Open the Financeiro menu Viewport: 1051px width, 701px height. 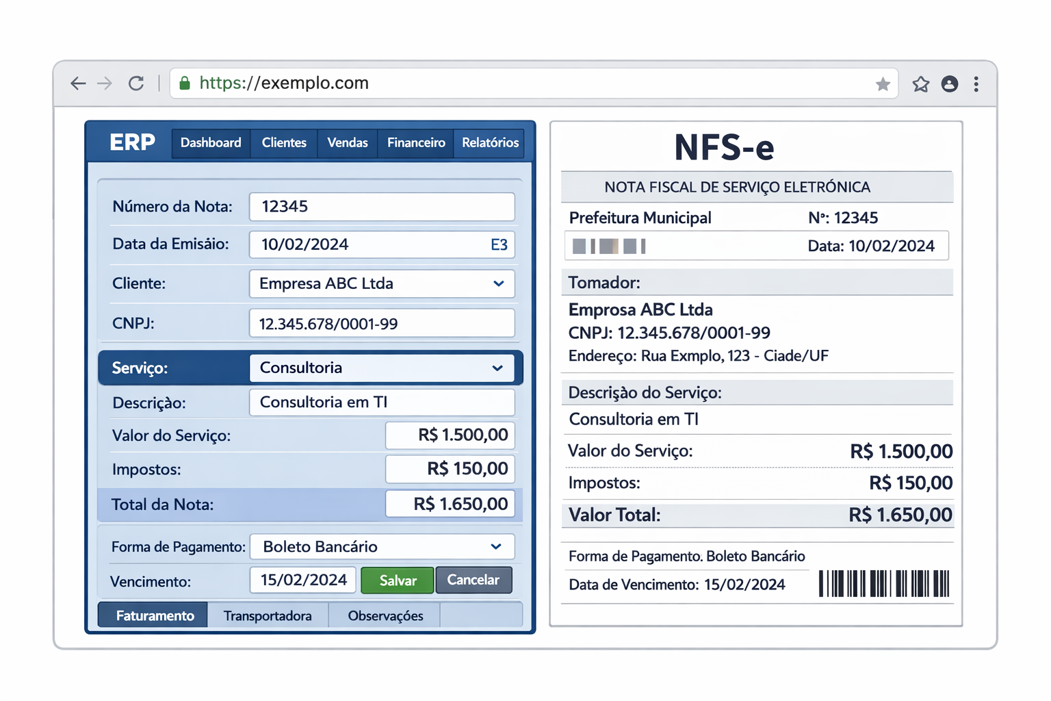point(416,143)
